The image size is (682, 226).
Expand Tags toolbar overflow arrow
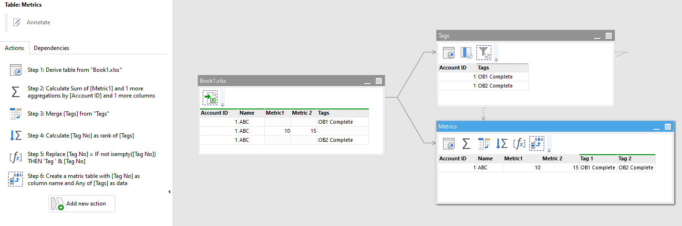(x=496, y=59)
